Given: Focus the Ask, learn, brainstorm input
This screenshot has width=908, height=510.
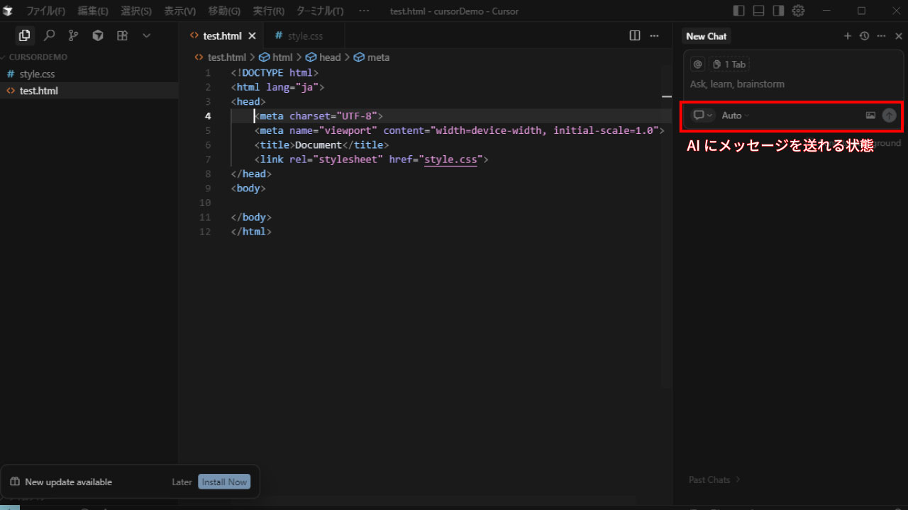Looking at the screenshot, I should tap(792, 84).
